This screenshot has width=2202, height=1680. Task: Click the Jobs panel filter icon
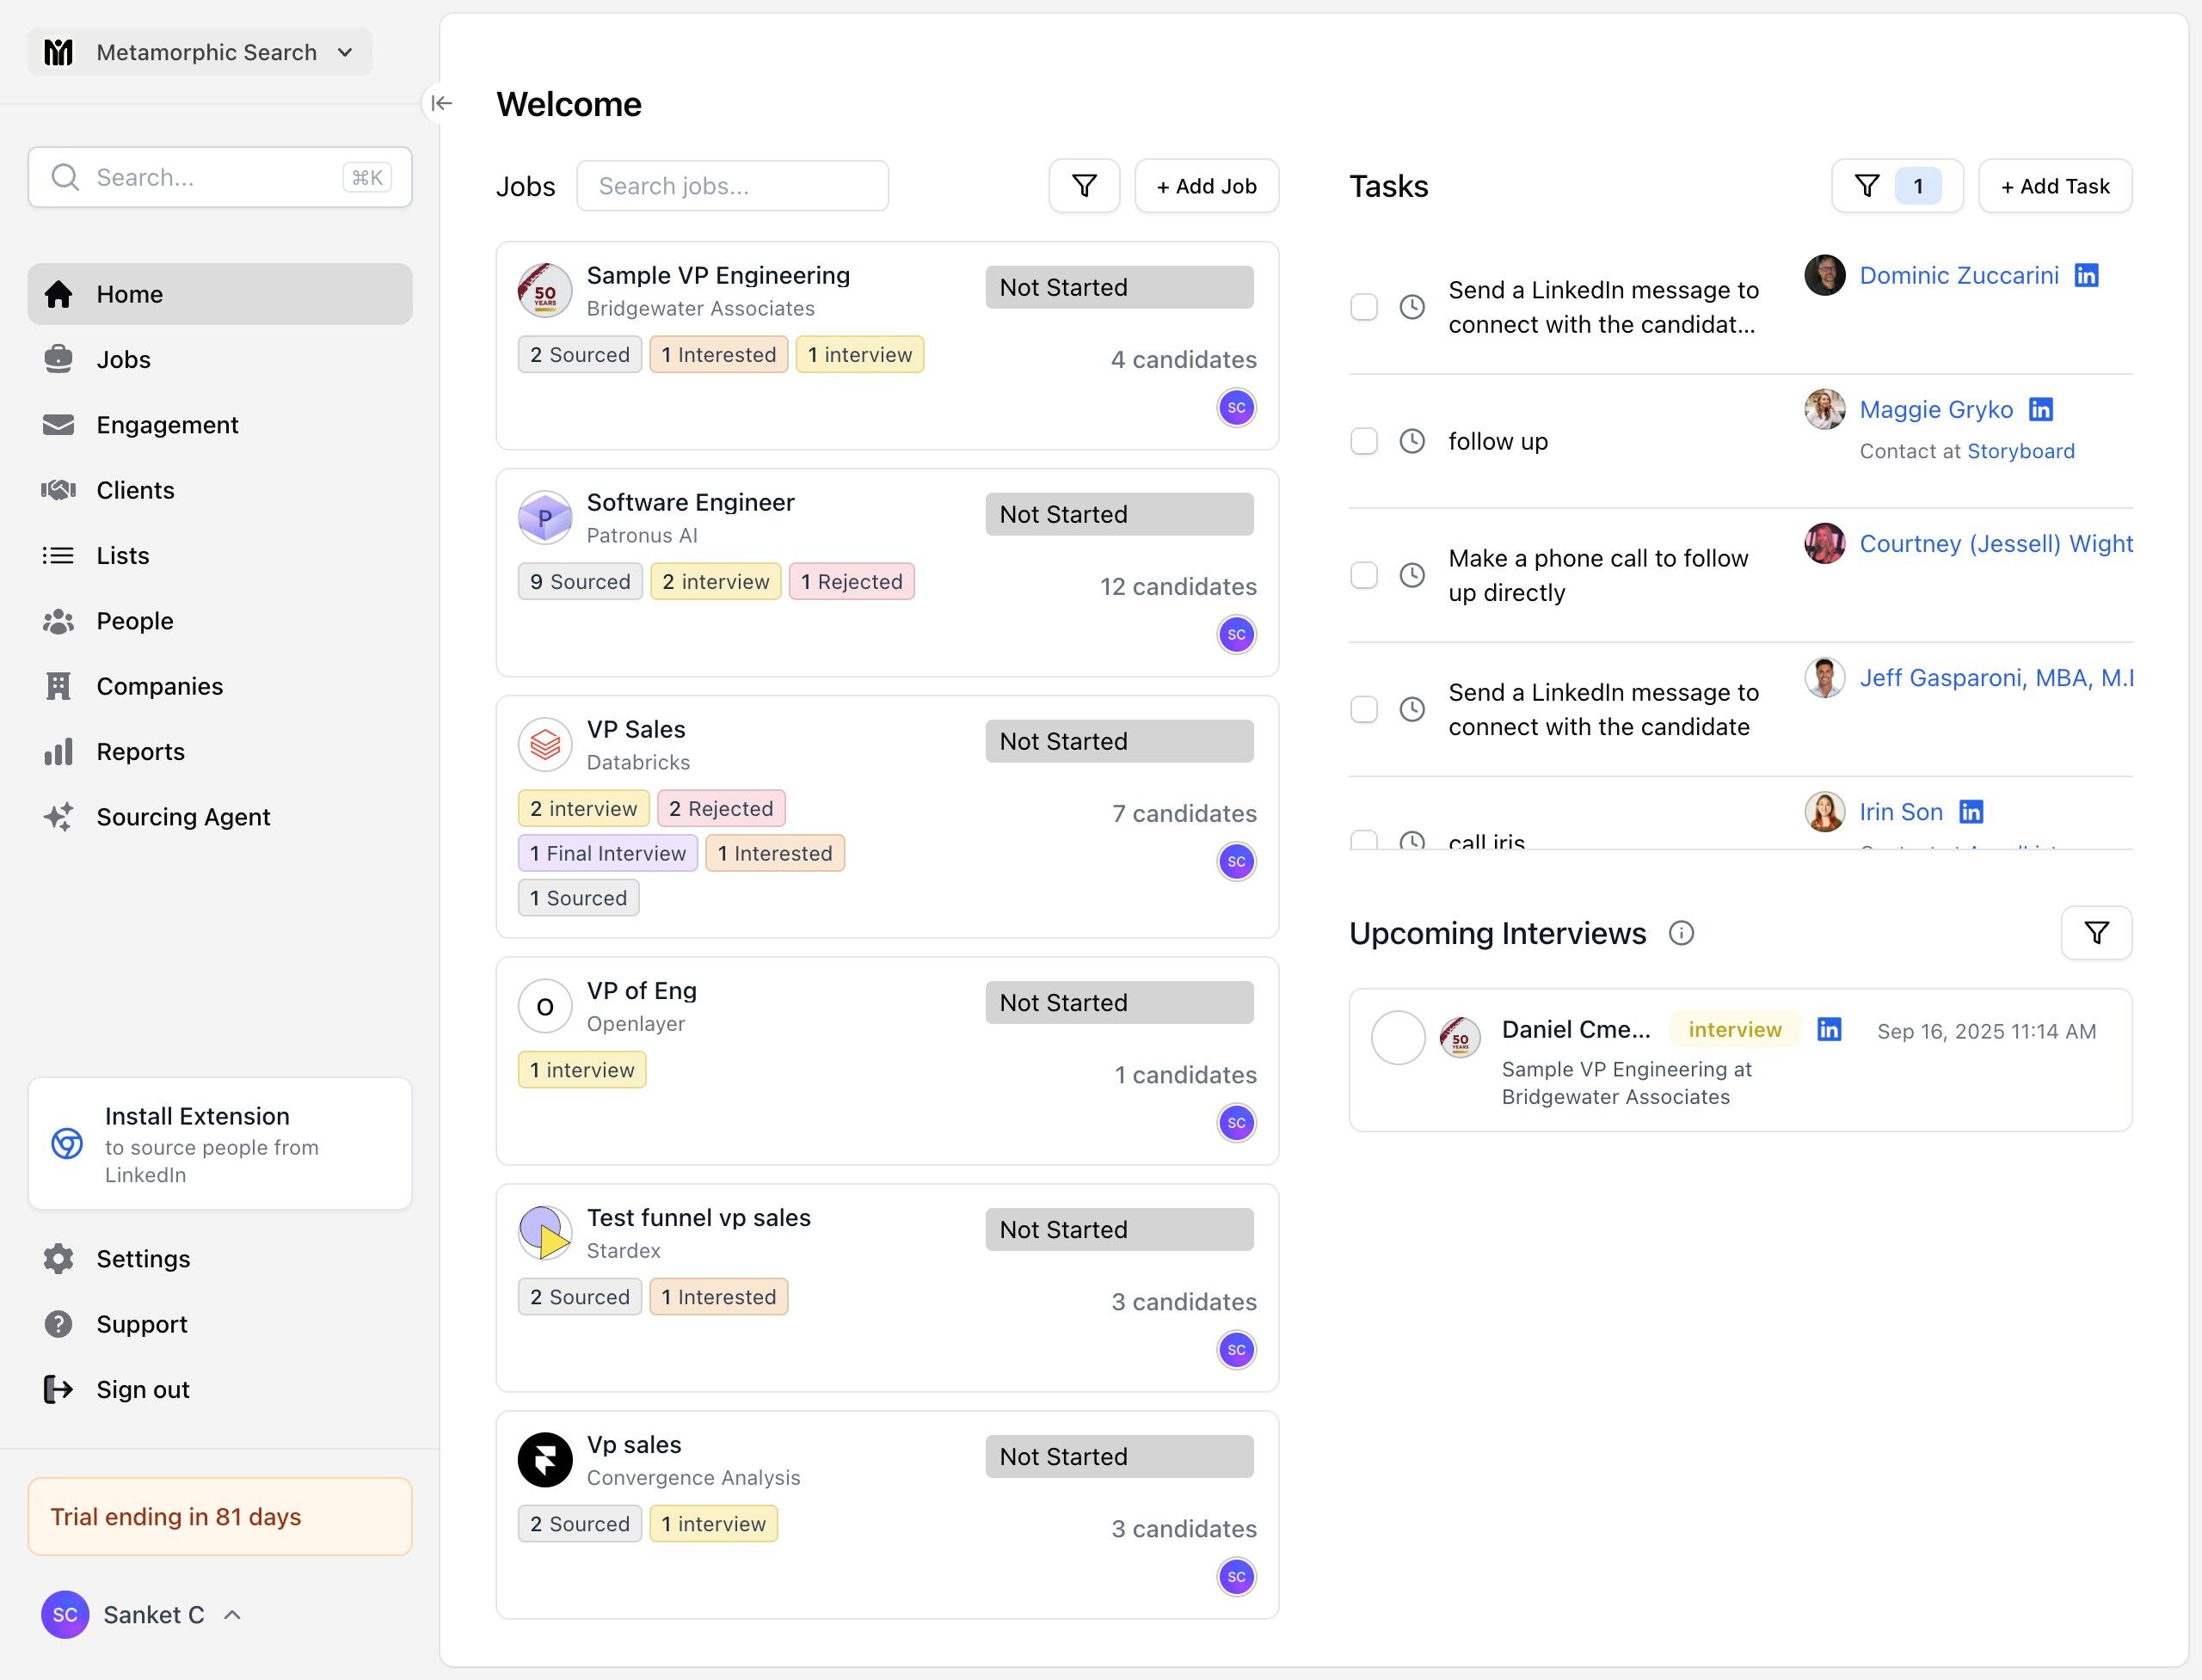click(1084, 186)
